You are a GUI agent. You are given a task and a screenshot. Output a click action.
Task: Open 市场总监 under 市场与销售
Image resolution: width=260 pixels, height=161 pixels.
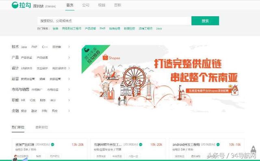[52, 90]
